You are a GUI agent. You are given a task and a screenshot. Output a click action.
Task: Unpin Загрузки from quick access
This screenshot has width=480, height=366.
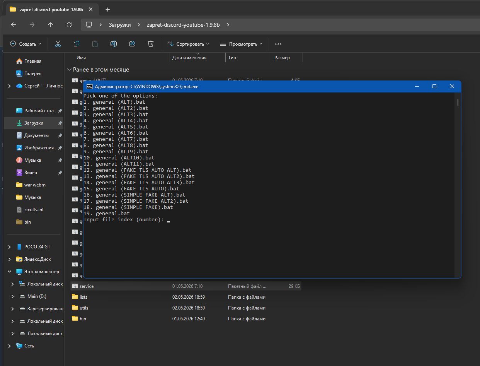click(60, 123)
